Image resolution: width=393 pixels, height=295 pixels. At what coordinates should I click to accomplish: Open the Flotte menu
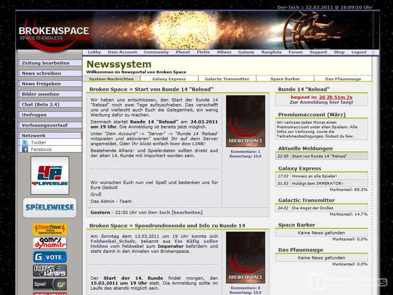(x=203, y=52)
